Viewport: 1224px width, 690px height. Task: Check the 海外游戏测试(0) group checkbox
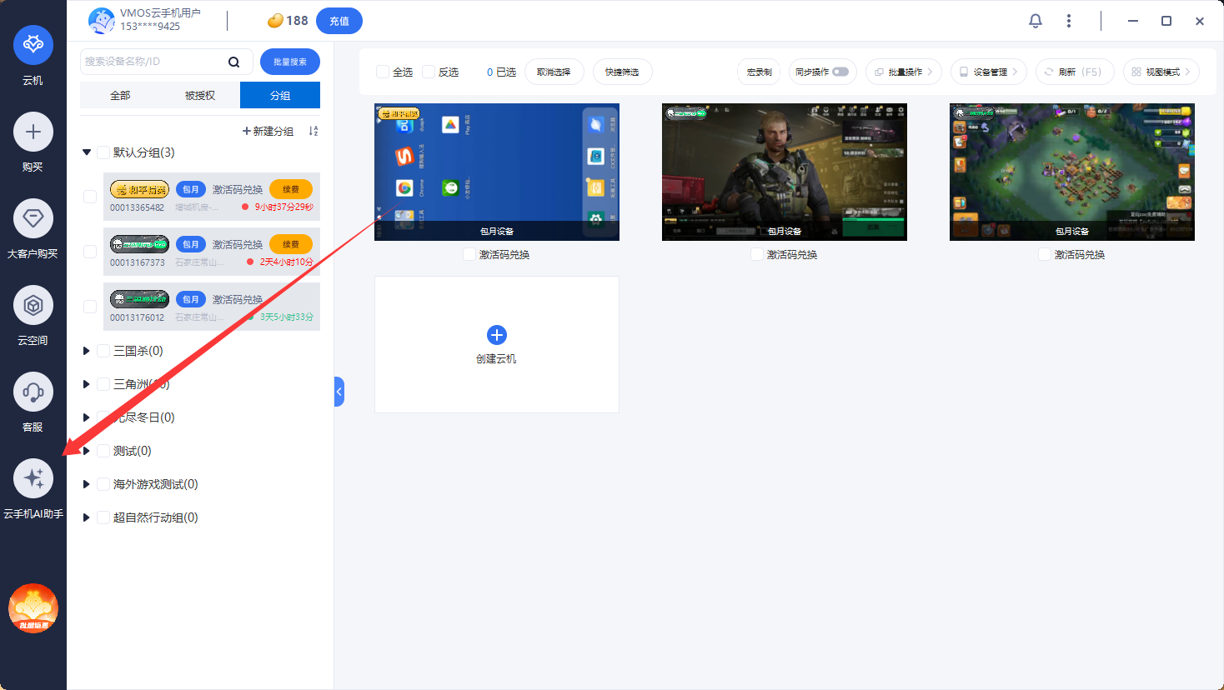[103, 484]
